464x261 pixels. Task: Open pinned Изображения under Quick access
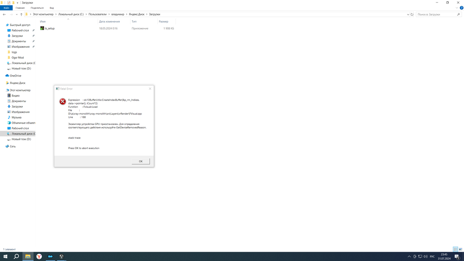coord(20,46)
